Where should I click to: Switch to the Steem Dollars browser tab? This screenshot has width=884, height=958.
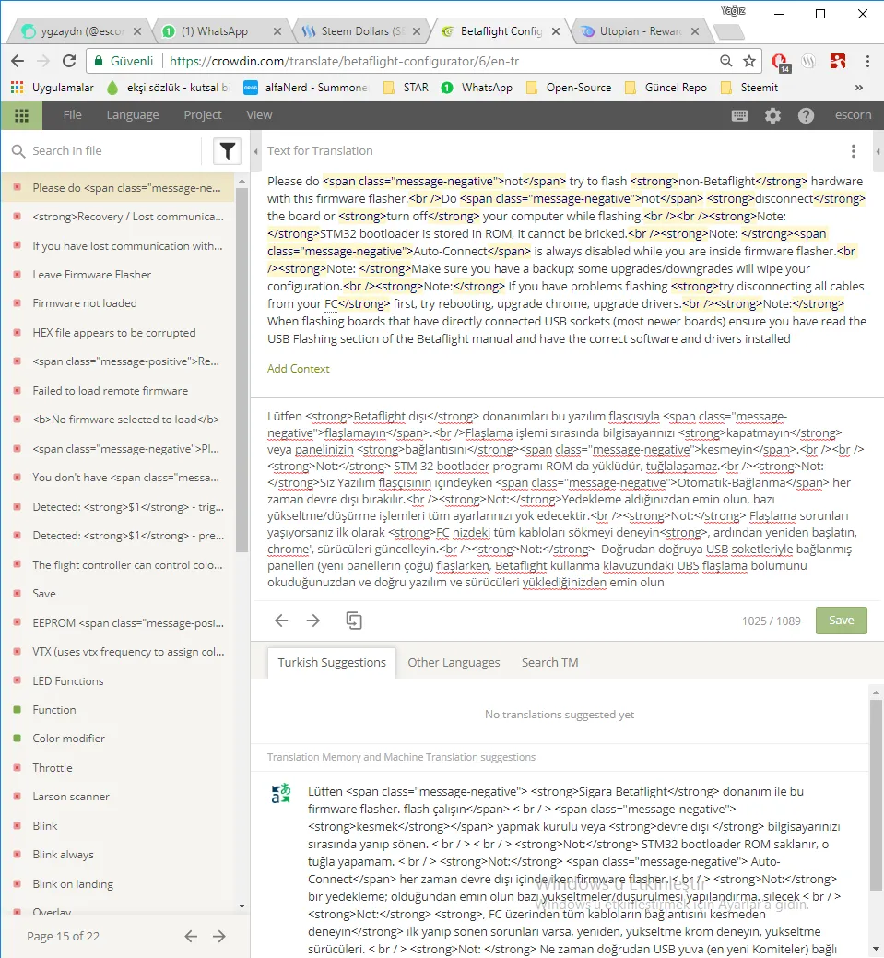coord(363,31)
